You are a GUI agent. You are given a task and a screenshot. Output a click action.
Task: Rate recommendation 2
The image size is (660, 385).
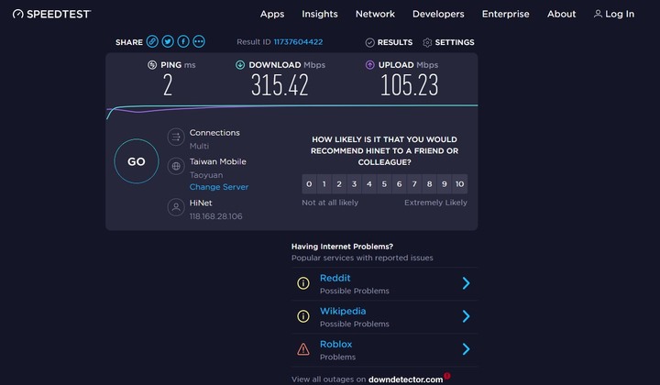coord(339,184)
